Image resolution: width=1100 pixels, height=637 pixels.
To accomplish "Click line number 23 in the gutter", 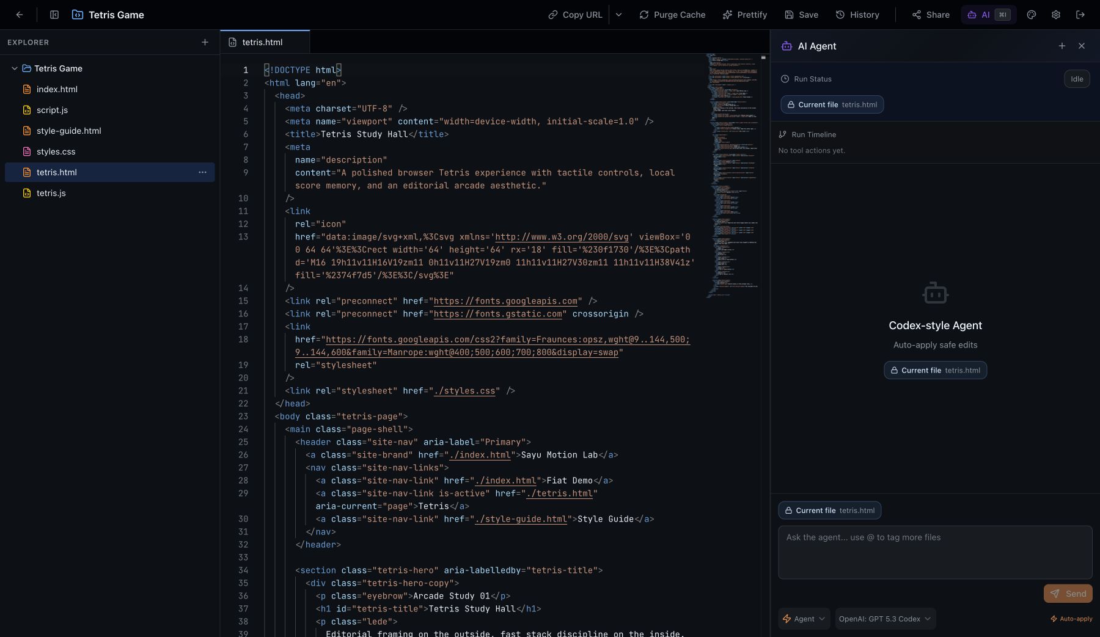I will [243, 417].
